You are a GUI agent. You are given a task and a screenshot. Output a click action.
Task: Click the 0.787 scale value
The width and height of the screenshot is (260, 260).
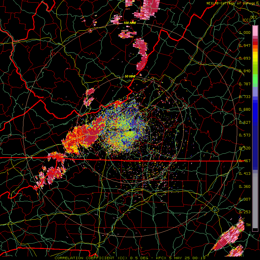point(245,84)
